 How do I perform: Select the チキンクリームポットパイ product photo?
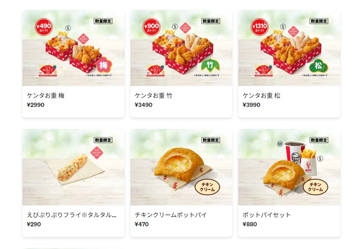point(181,167)
